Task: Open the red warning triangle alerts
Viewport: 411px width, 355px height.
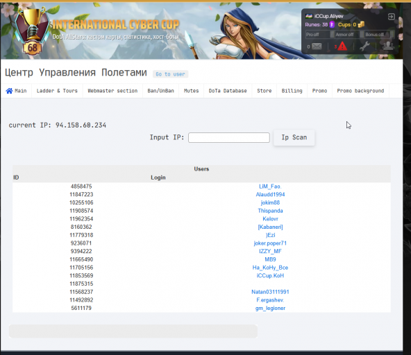Action: [x=342, y=46]
